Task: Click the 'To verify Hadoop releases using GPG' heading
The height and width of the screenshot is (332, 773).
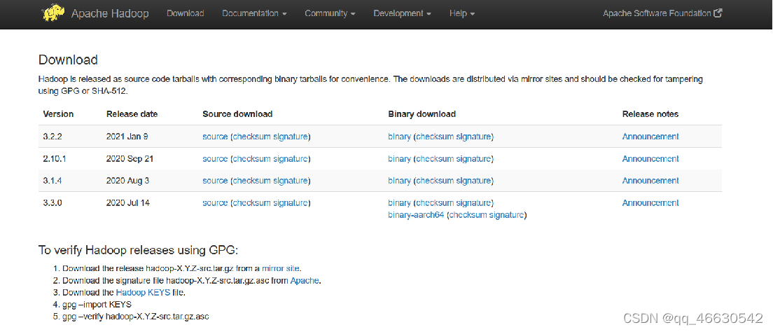Action: tap(138, 250)
